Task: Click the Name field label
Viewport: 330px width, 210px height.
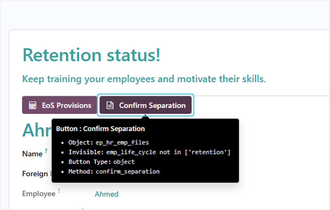Action: point(32,154)
